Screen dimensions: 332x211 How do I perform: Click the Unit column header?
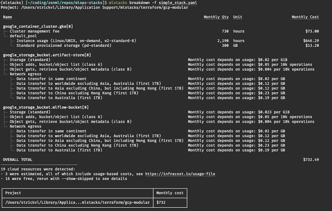pyautogui.click(x=237, y=17)
